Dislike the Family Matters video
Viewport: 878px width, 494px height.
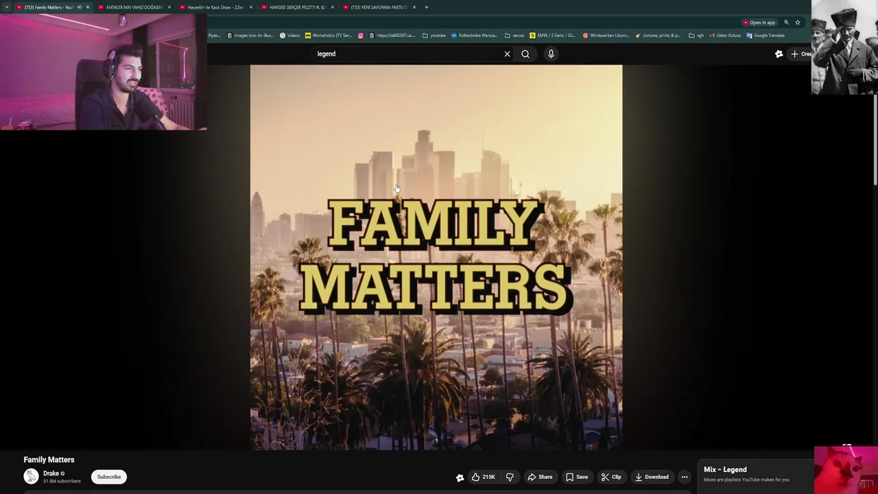[x=510, y=477]
